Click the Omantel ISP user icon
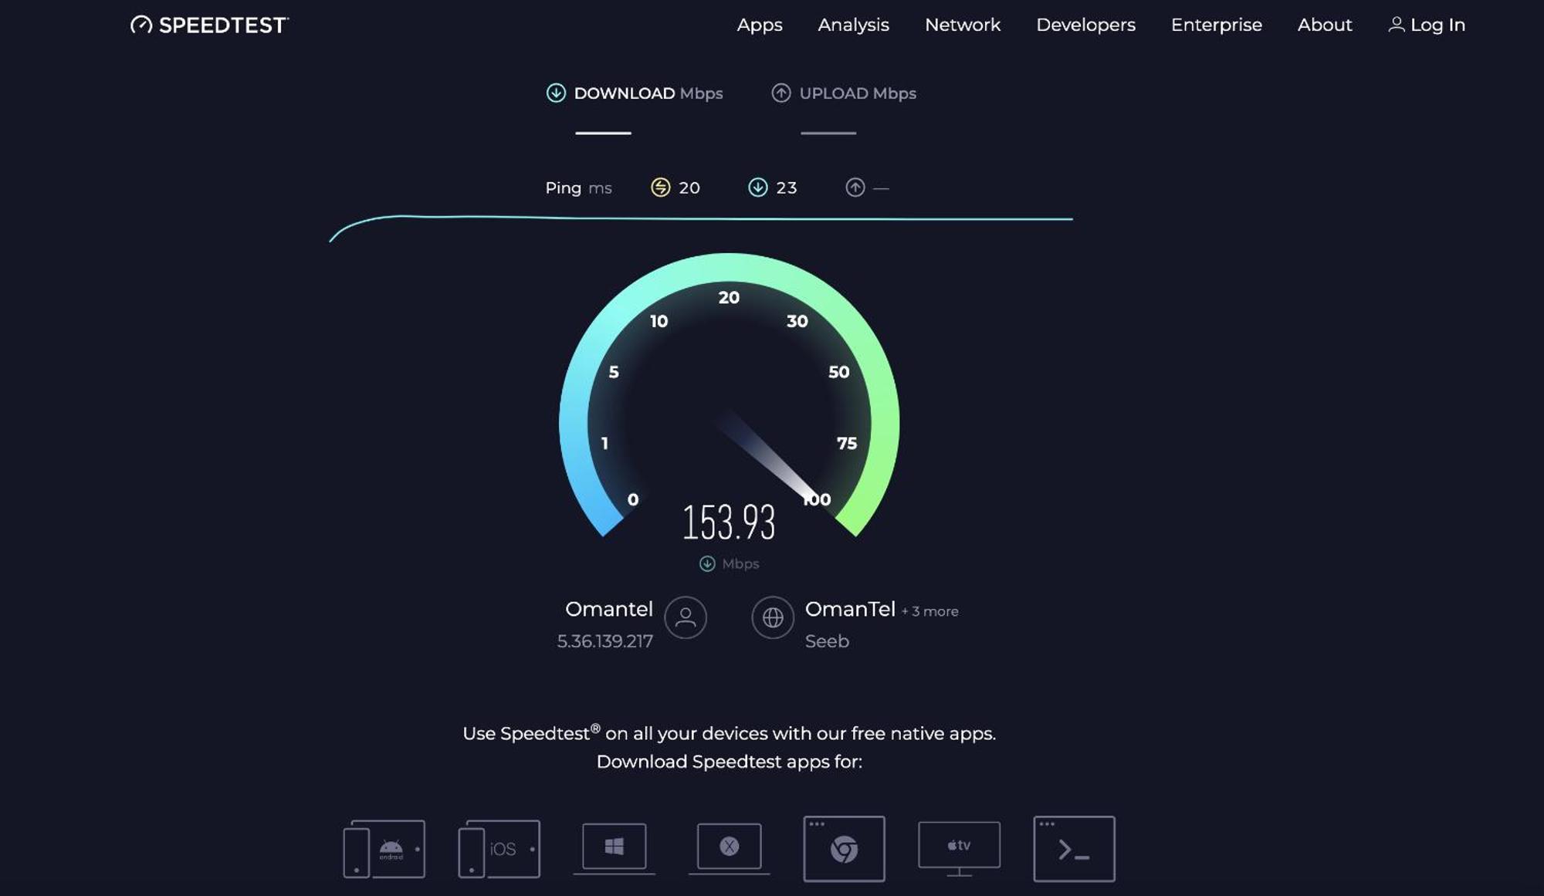The height and width of the screenshot is (896, 1544). [686, 617]
